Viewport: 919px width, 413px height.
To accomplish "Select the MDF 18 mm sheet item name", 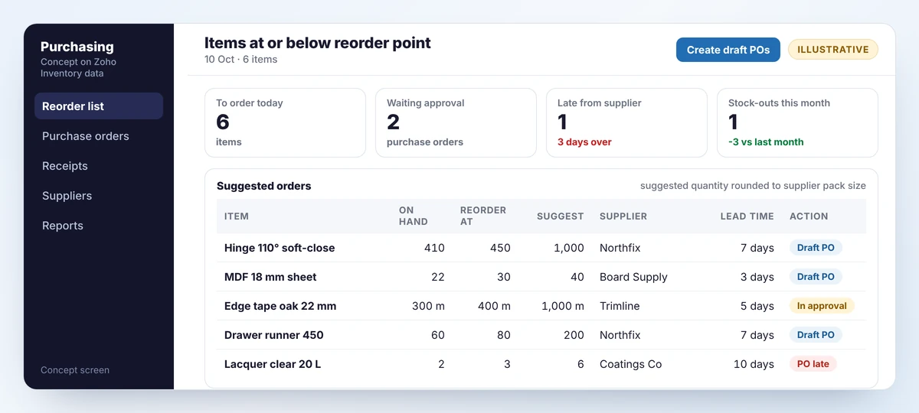I will [x=270, y=277].
